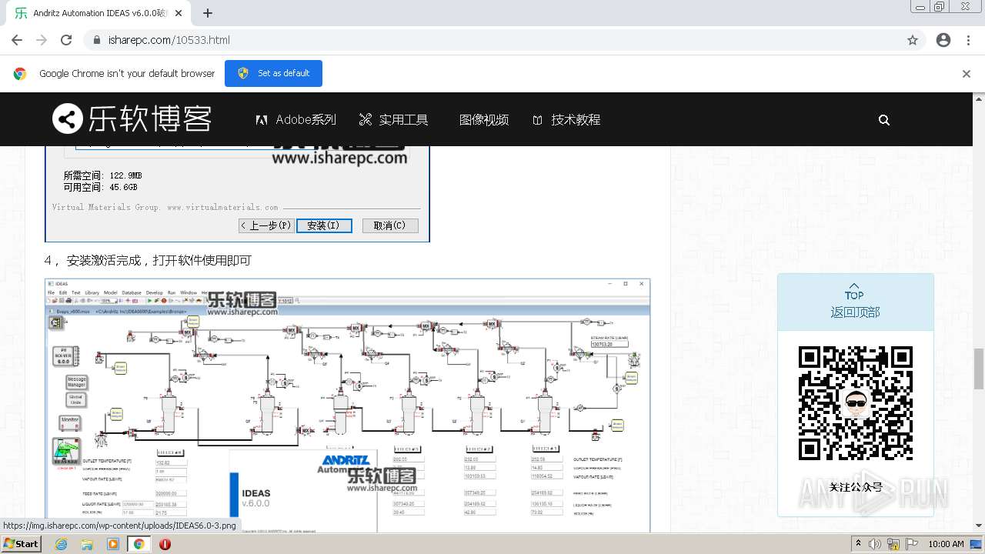Launch Internet Explorer from the taskbar

click(x=61, y=544)
